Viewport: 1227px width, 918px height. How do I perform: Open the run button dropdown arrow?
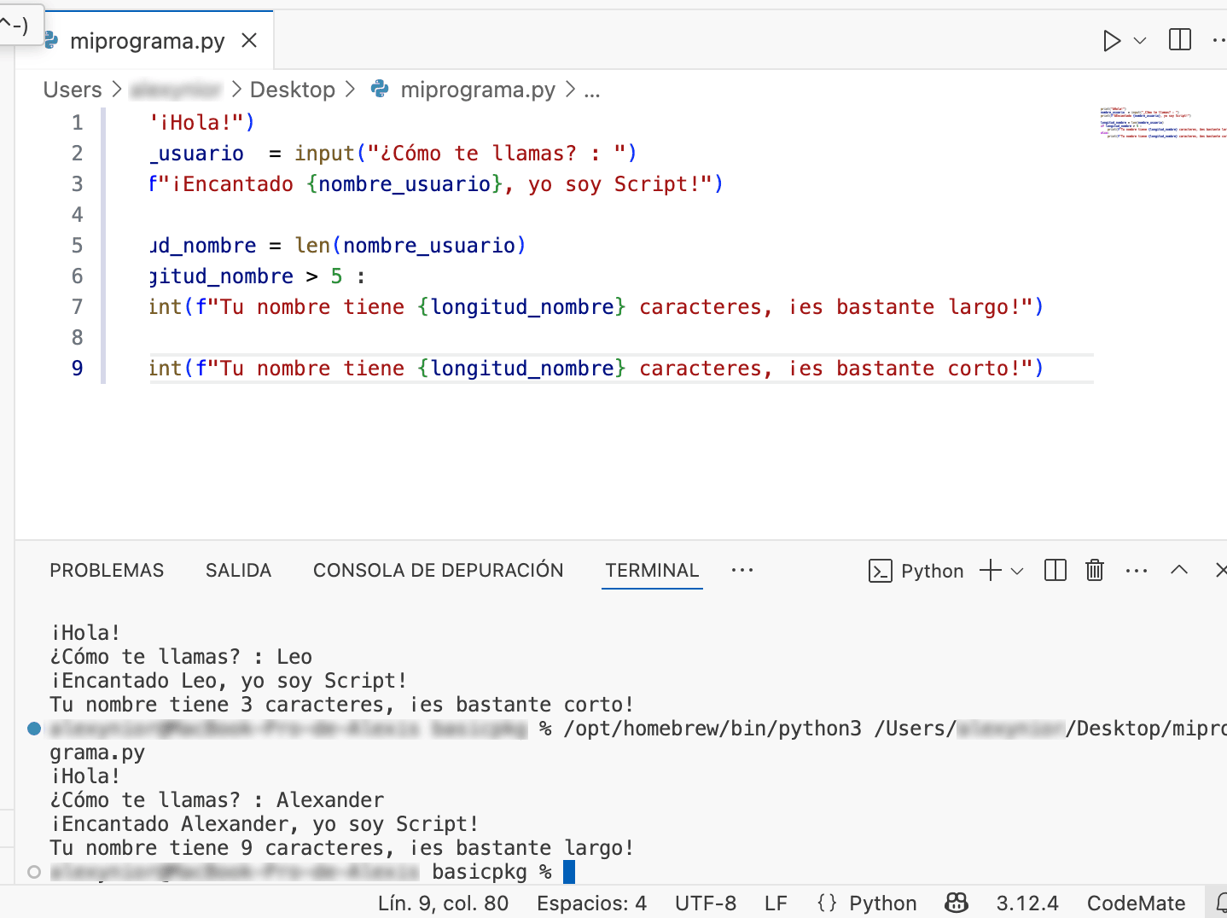coord(1137,39)
